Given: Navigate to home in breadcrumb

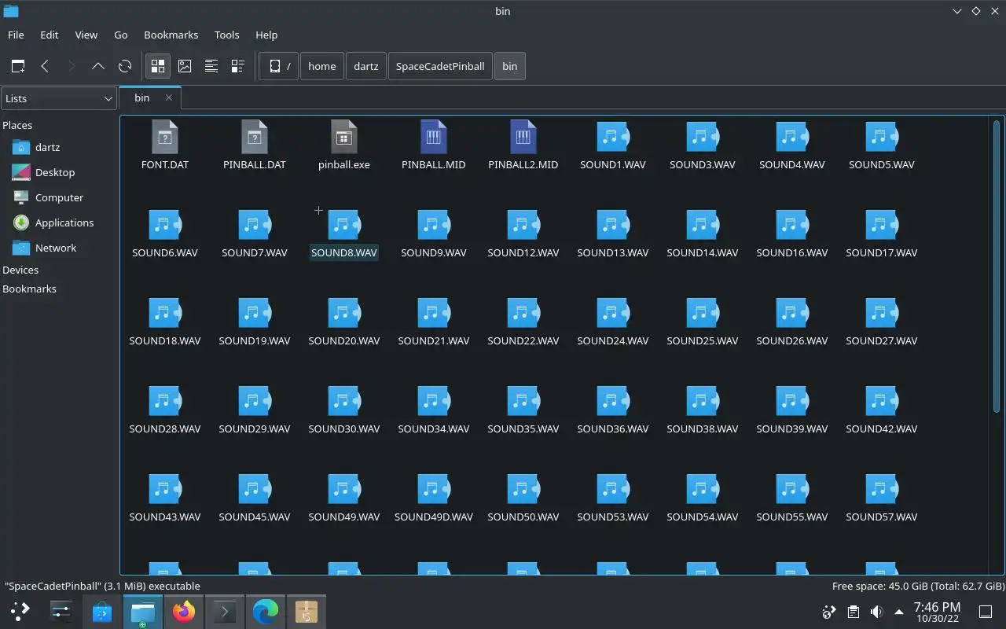Looking at the screenshot, I should 321,66.
